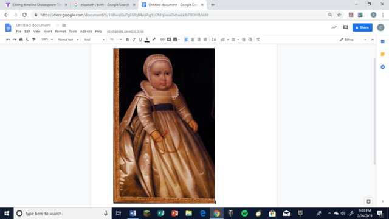Open comment history icon
The image size is (389, 219).
[345, 27]
